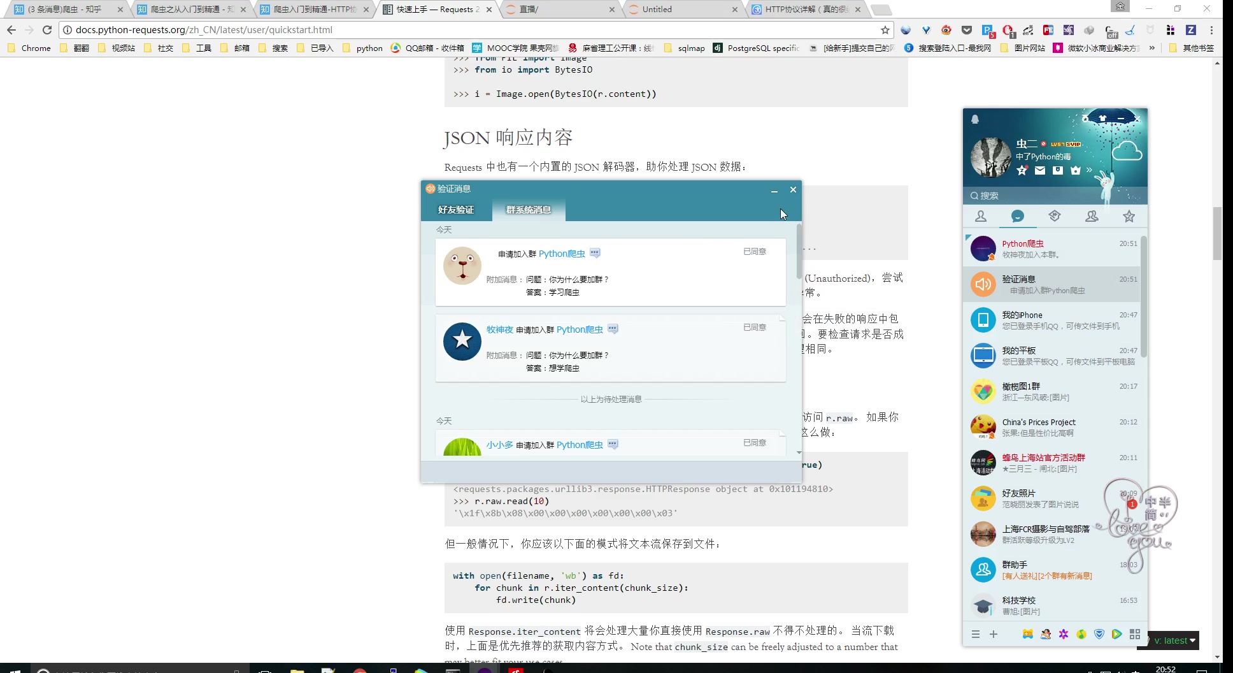
Task: Open the QQ Live-video diamond tab icon
Action: 1055,216
